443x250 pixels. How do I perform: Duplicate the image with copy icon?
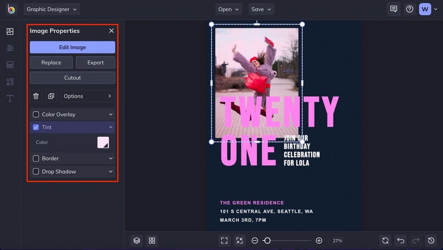coord(51,96)
